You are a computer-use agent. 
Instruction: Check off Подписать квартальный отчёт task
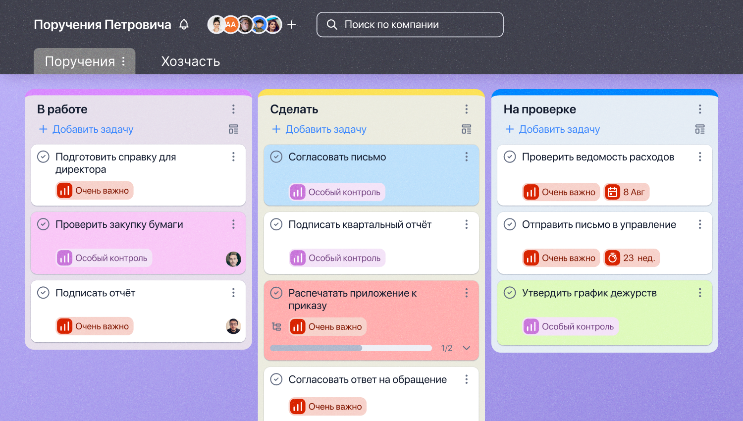pyautogui.click(x=276, y=224)
